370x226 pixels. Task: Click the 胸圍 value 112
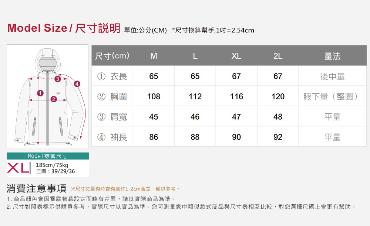click(x=195, y=96)
